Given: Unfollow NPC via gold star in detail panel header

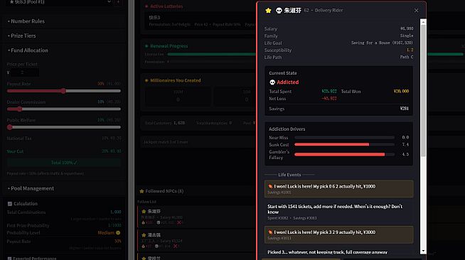Looking at the screenshot, I should pyautogui.click(x=268, y=11).
